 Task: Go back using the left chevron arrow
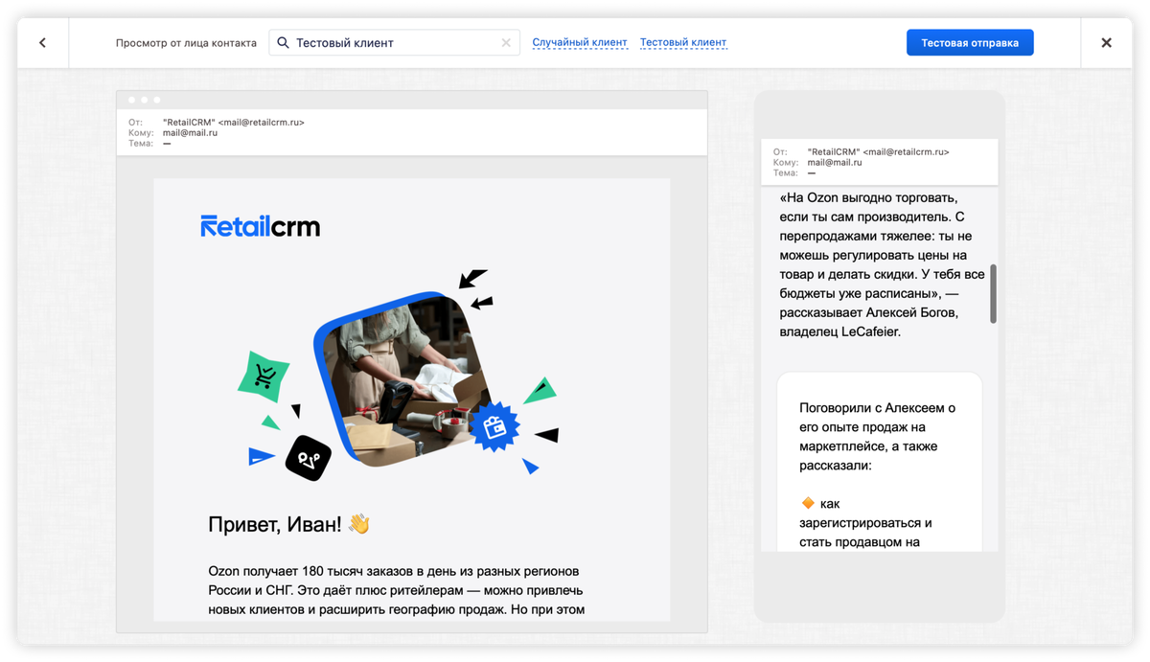coord(42,43)
